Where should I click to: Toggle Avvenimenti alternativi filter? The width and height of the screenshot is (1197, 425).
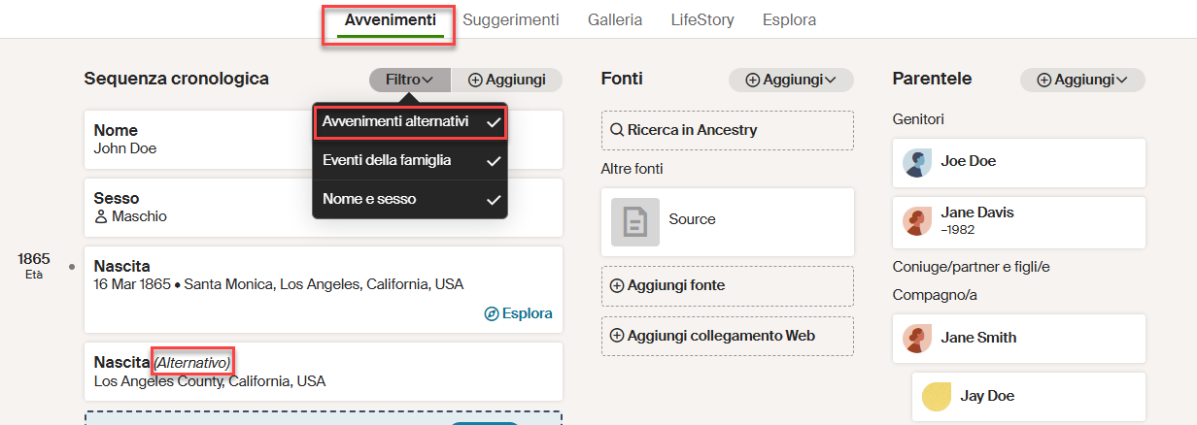coord(409,122)
